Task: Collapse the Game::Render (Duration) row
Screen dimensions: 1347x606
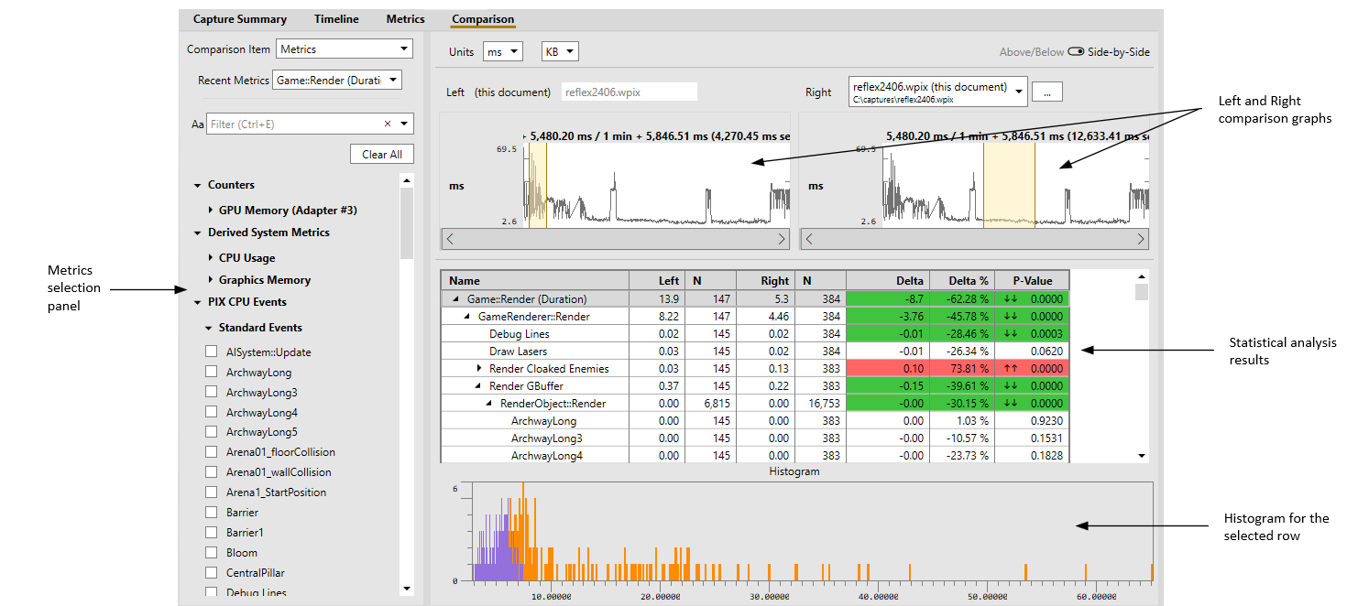Action: (456, 299)
